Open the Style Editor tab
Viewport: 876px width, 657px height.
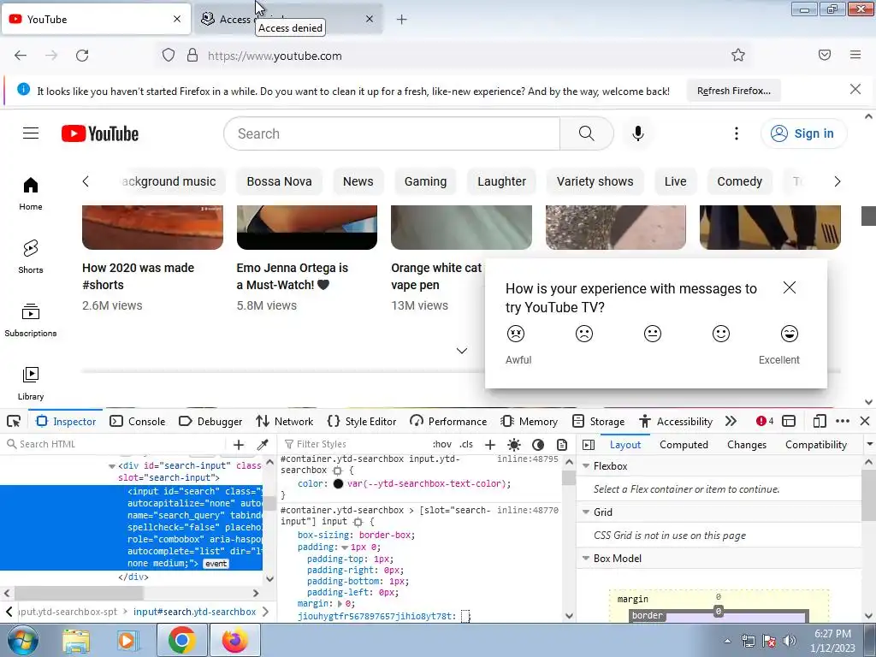[362, 421]
